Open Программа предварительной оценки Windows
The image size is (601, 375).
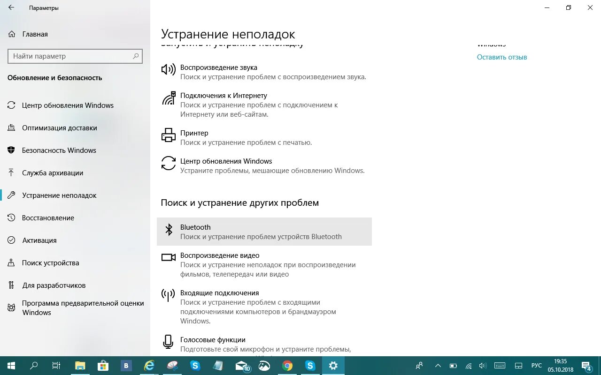pos(75,308)
